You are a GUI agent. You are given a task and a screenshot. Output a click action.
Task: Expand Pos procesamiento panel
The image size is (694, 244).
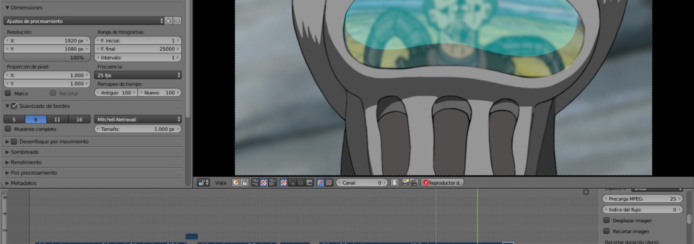8,172
